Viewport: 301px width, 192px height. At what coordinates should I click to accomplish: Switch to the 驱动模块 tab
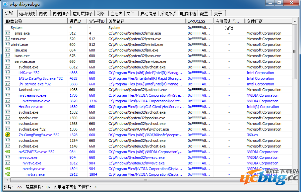tap(27, 14)
